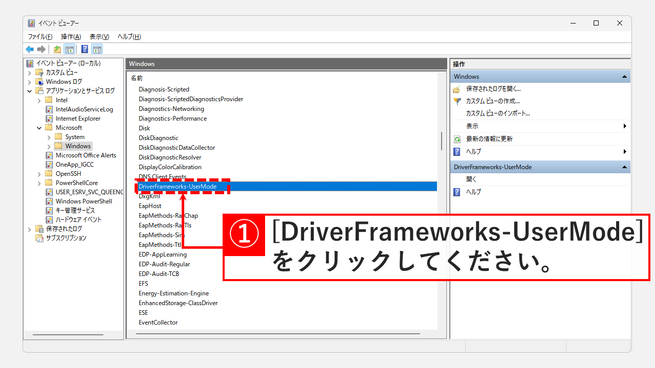Click the blue Back arrow in toolbar
Viewport: 655px width, 368px height.
[x=30, y=49]
